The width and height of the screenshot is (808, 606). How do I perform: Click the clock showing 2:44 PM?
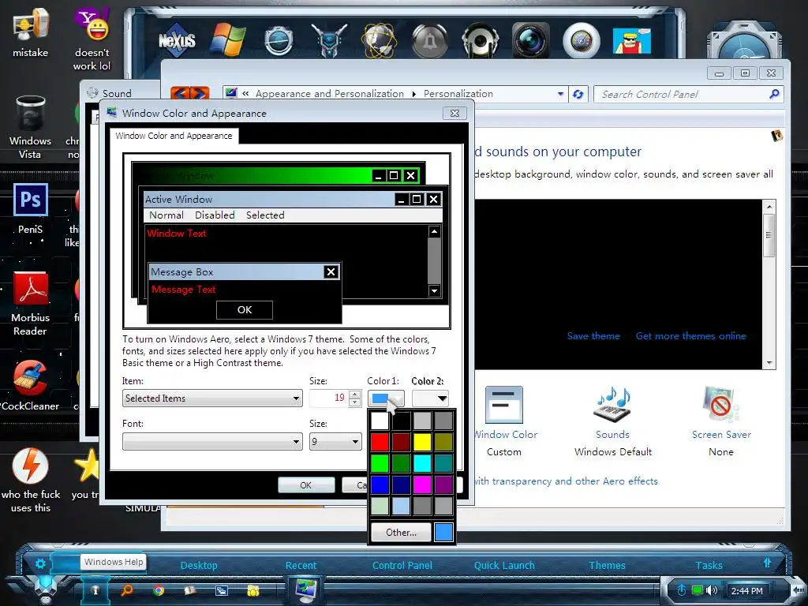click(746, 590)
